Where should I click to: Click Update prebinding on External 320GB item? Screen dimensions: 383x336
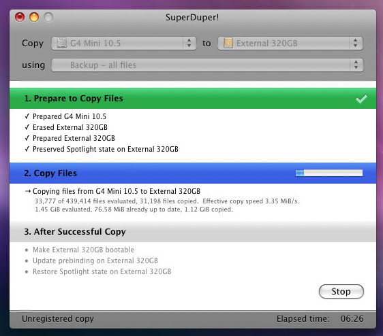[x=95, y=261]
